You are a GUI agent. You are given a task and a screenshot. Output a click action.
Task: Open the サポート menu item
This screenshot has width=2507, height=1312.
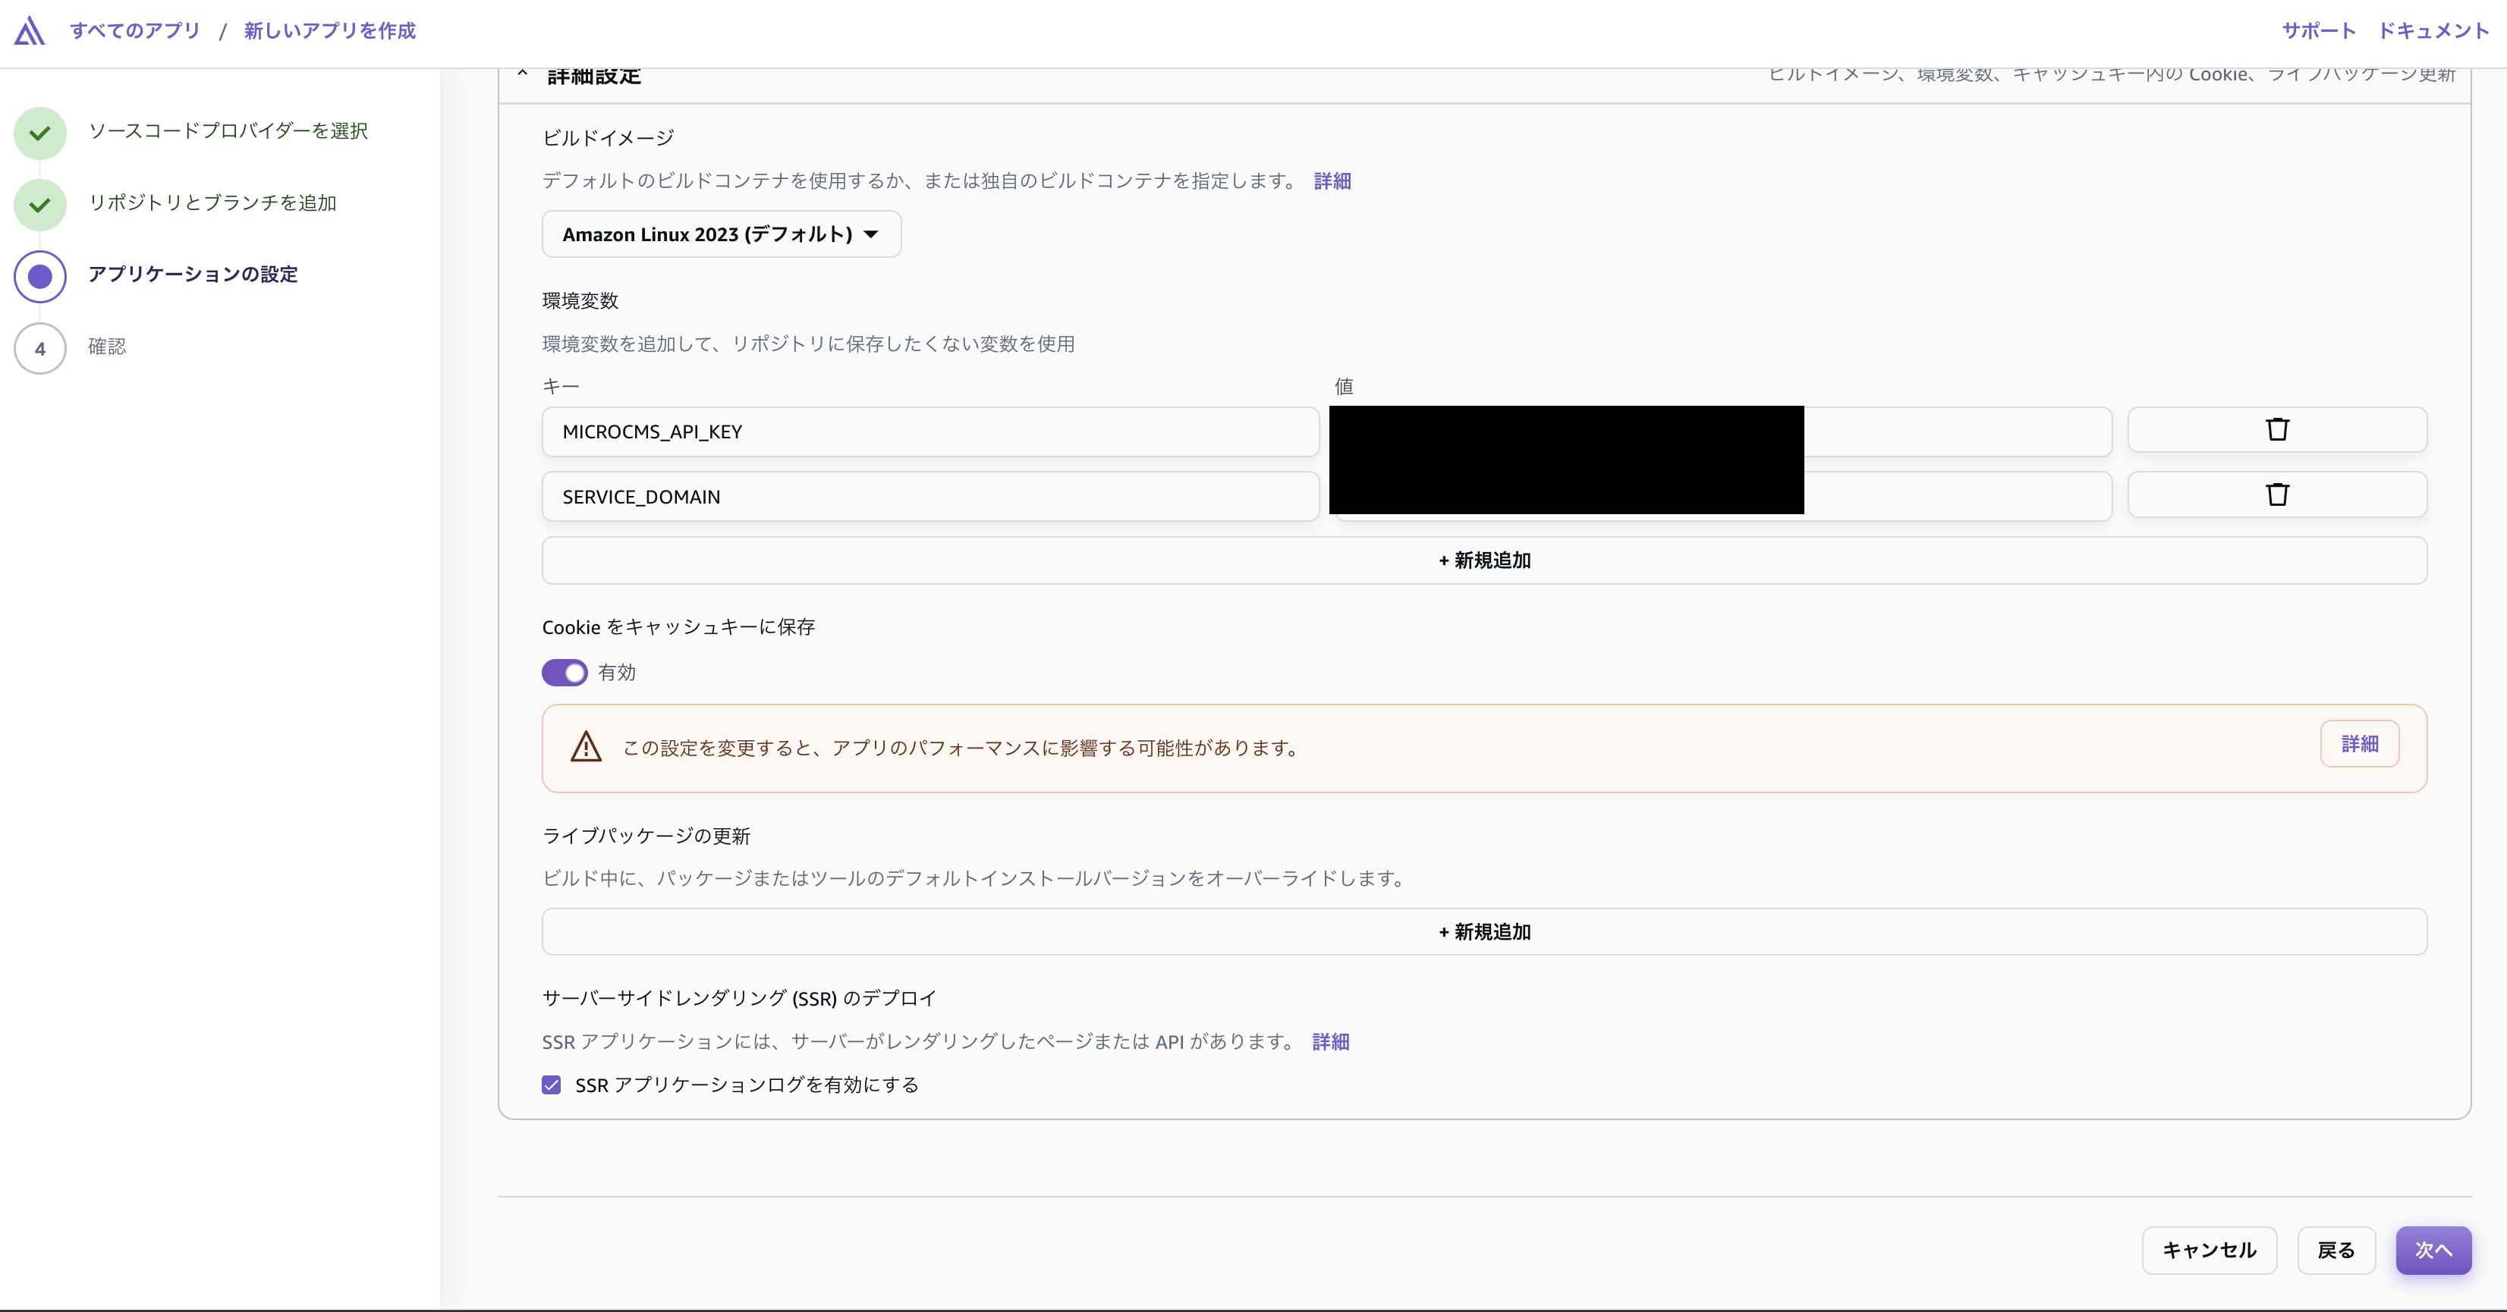coord(2318,31)
